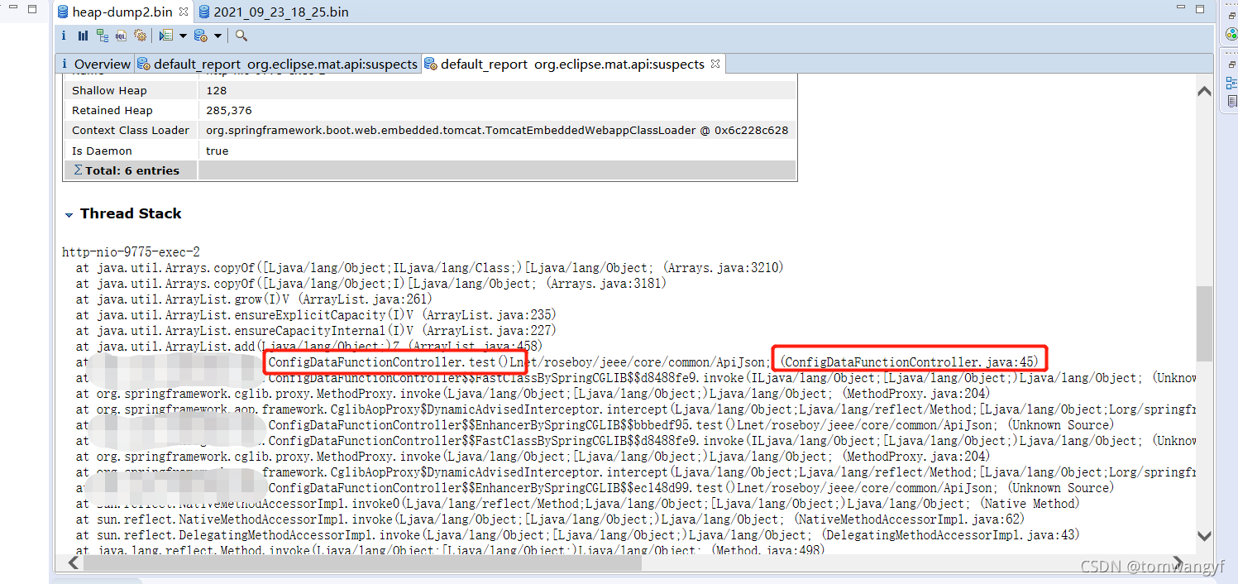Open the Dominator Tree view

[x=102, y=36]
